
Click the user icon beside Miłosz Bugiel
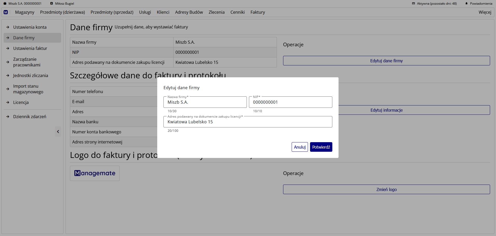tap(52, 4)
